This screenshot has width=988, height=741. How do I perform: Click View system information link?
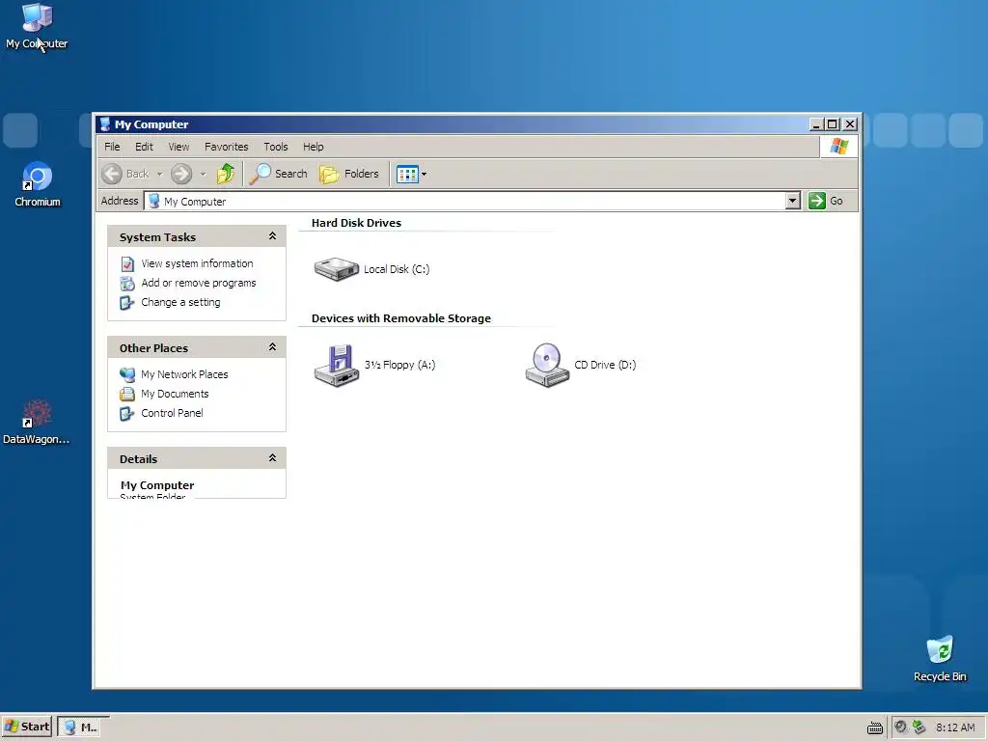(197, 263)
